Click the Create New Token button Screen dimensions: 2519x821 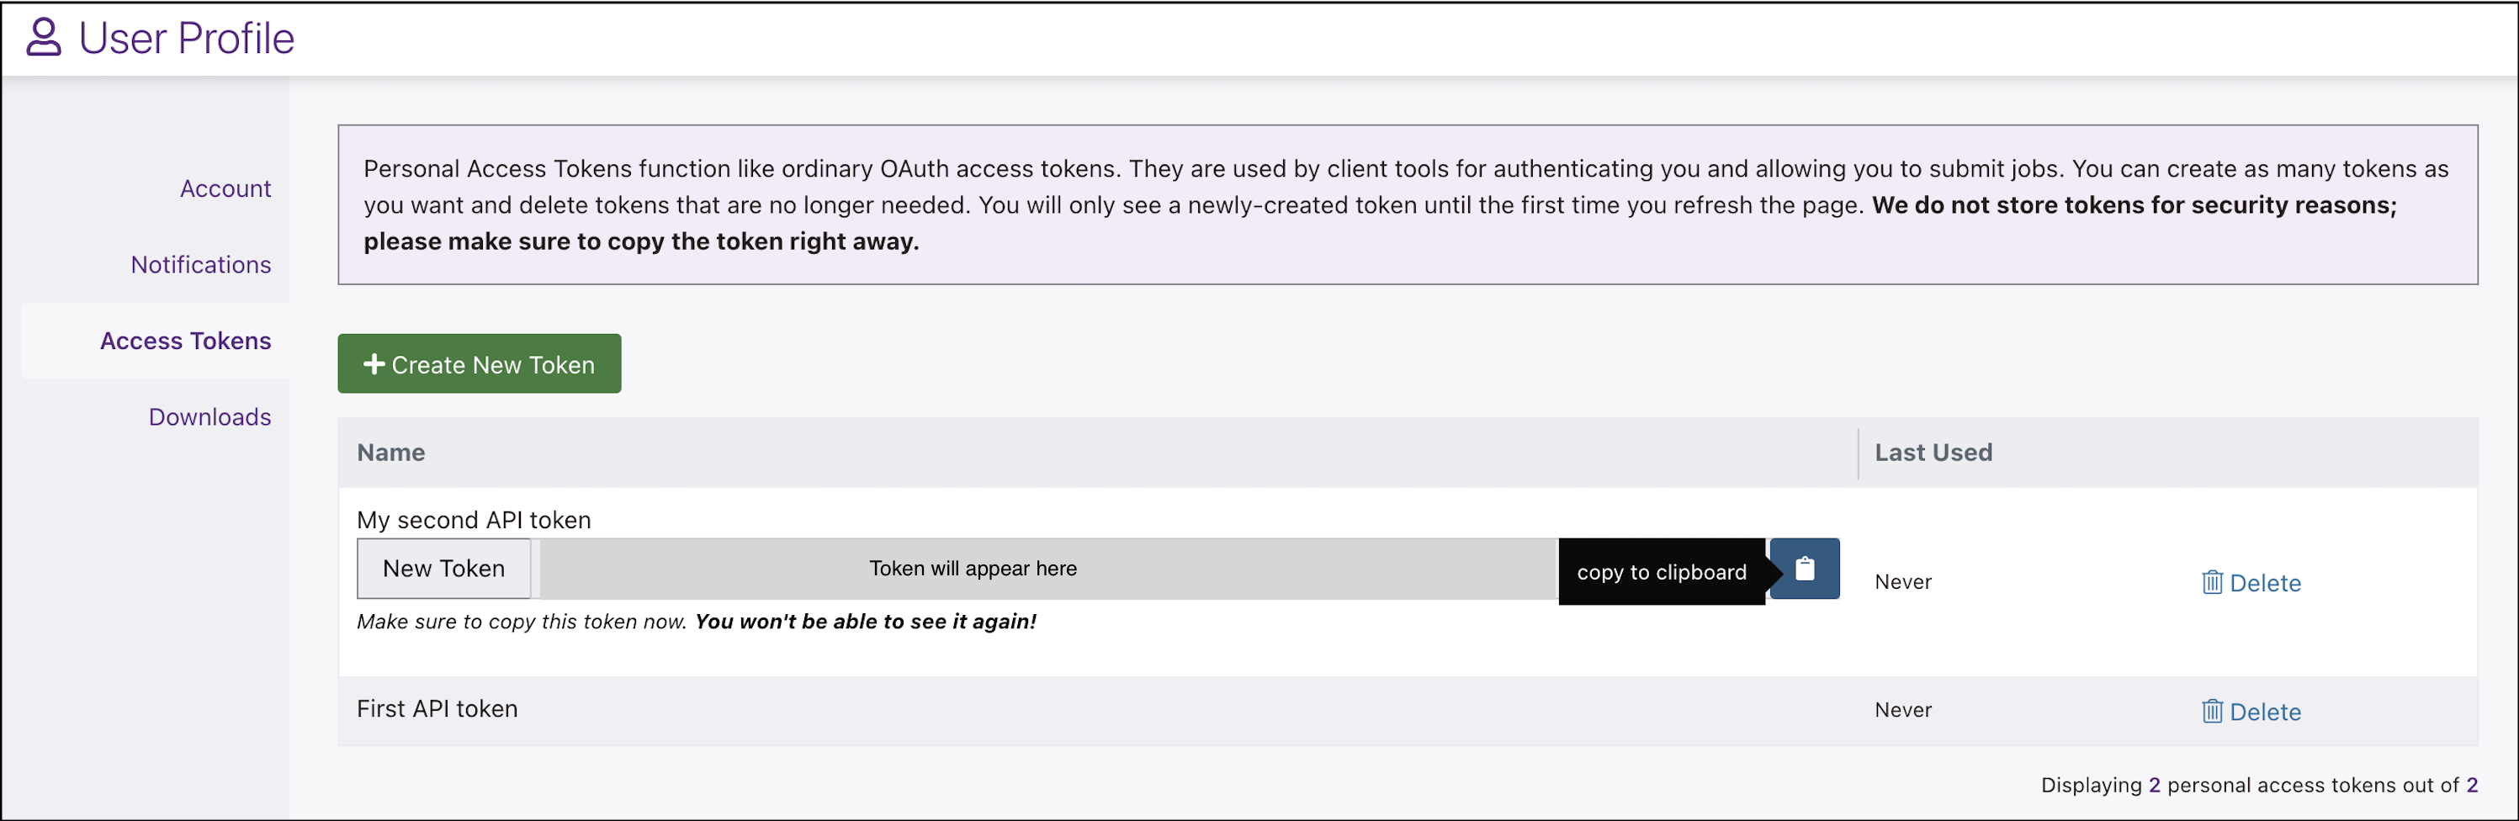pyautogui.click(x=480, y=363)
